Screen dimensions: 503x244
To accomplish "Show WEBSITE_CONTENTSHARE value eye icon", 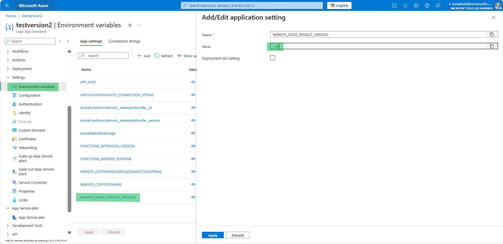I will (x=193, y=184).
